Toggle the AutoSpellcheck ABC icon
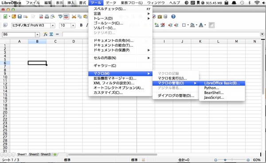Image resolution: width=266 pixels, height=163 pixels. [x=66, y=16]
